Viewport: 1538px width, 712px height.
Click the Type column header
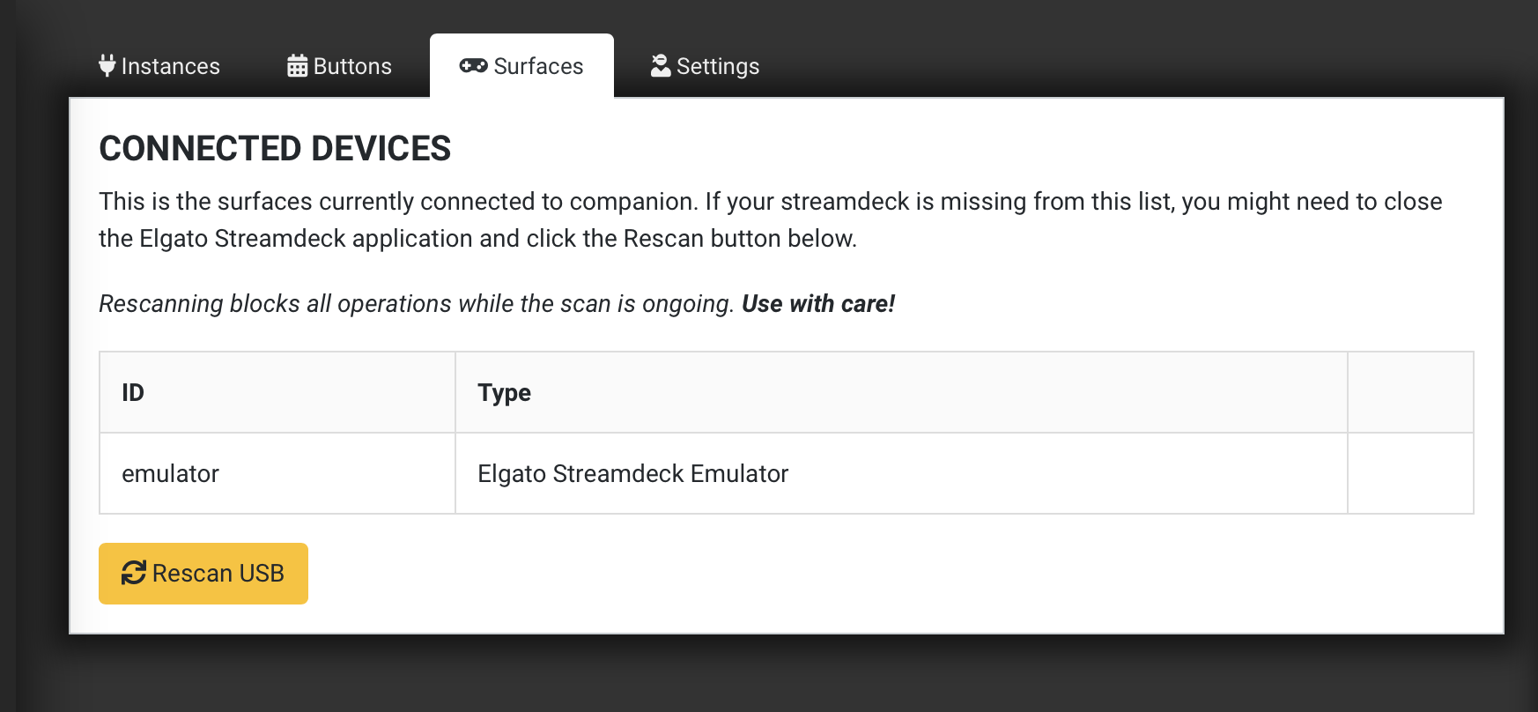[504, 392]
